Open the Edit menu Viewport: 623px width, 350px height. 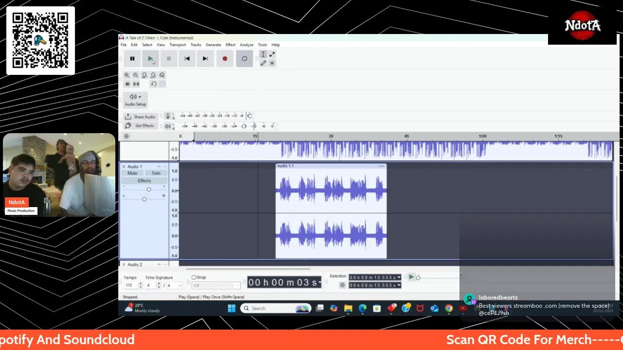(x=134, y=45)
